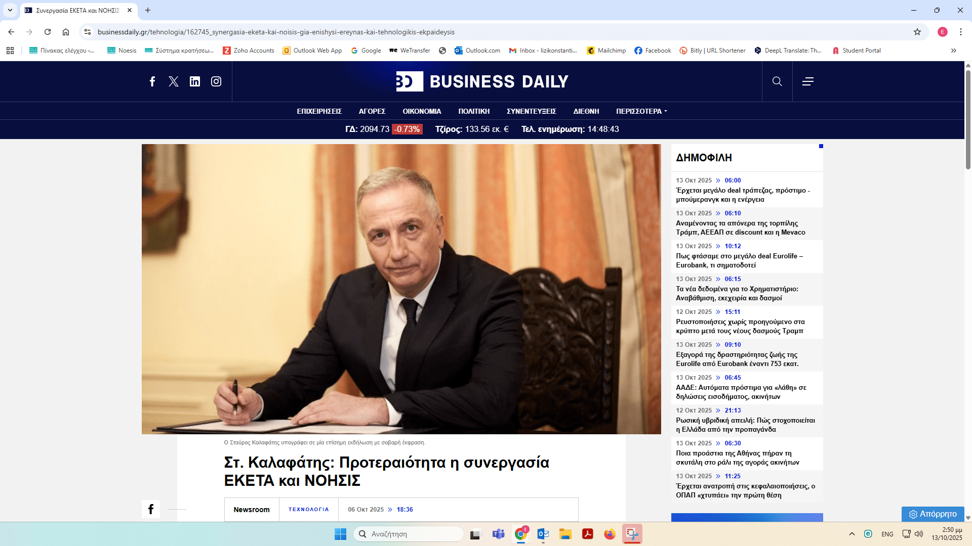Open the hamburger menu icon

(x=808, y=81)
